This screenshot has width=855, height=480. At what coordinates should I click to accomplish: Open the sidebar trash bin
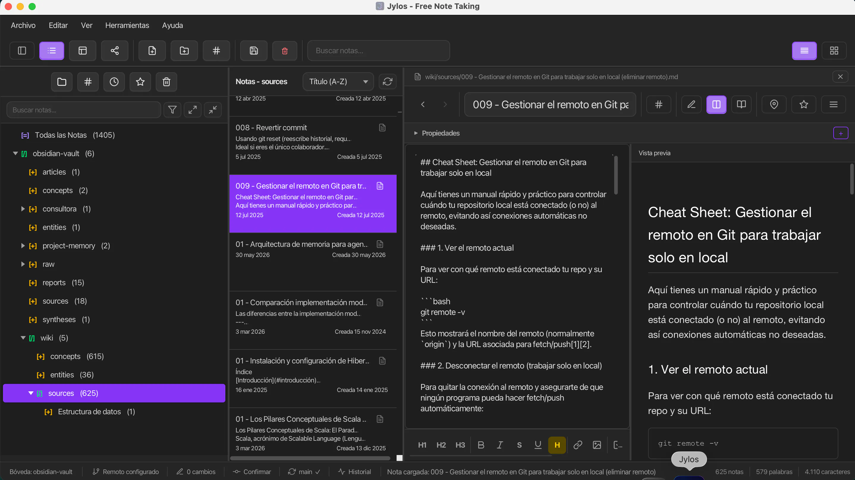(166, 82)
